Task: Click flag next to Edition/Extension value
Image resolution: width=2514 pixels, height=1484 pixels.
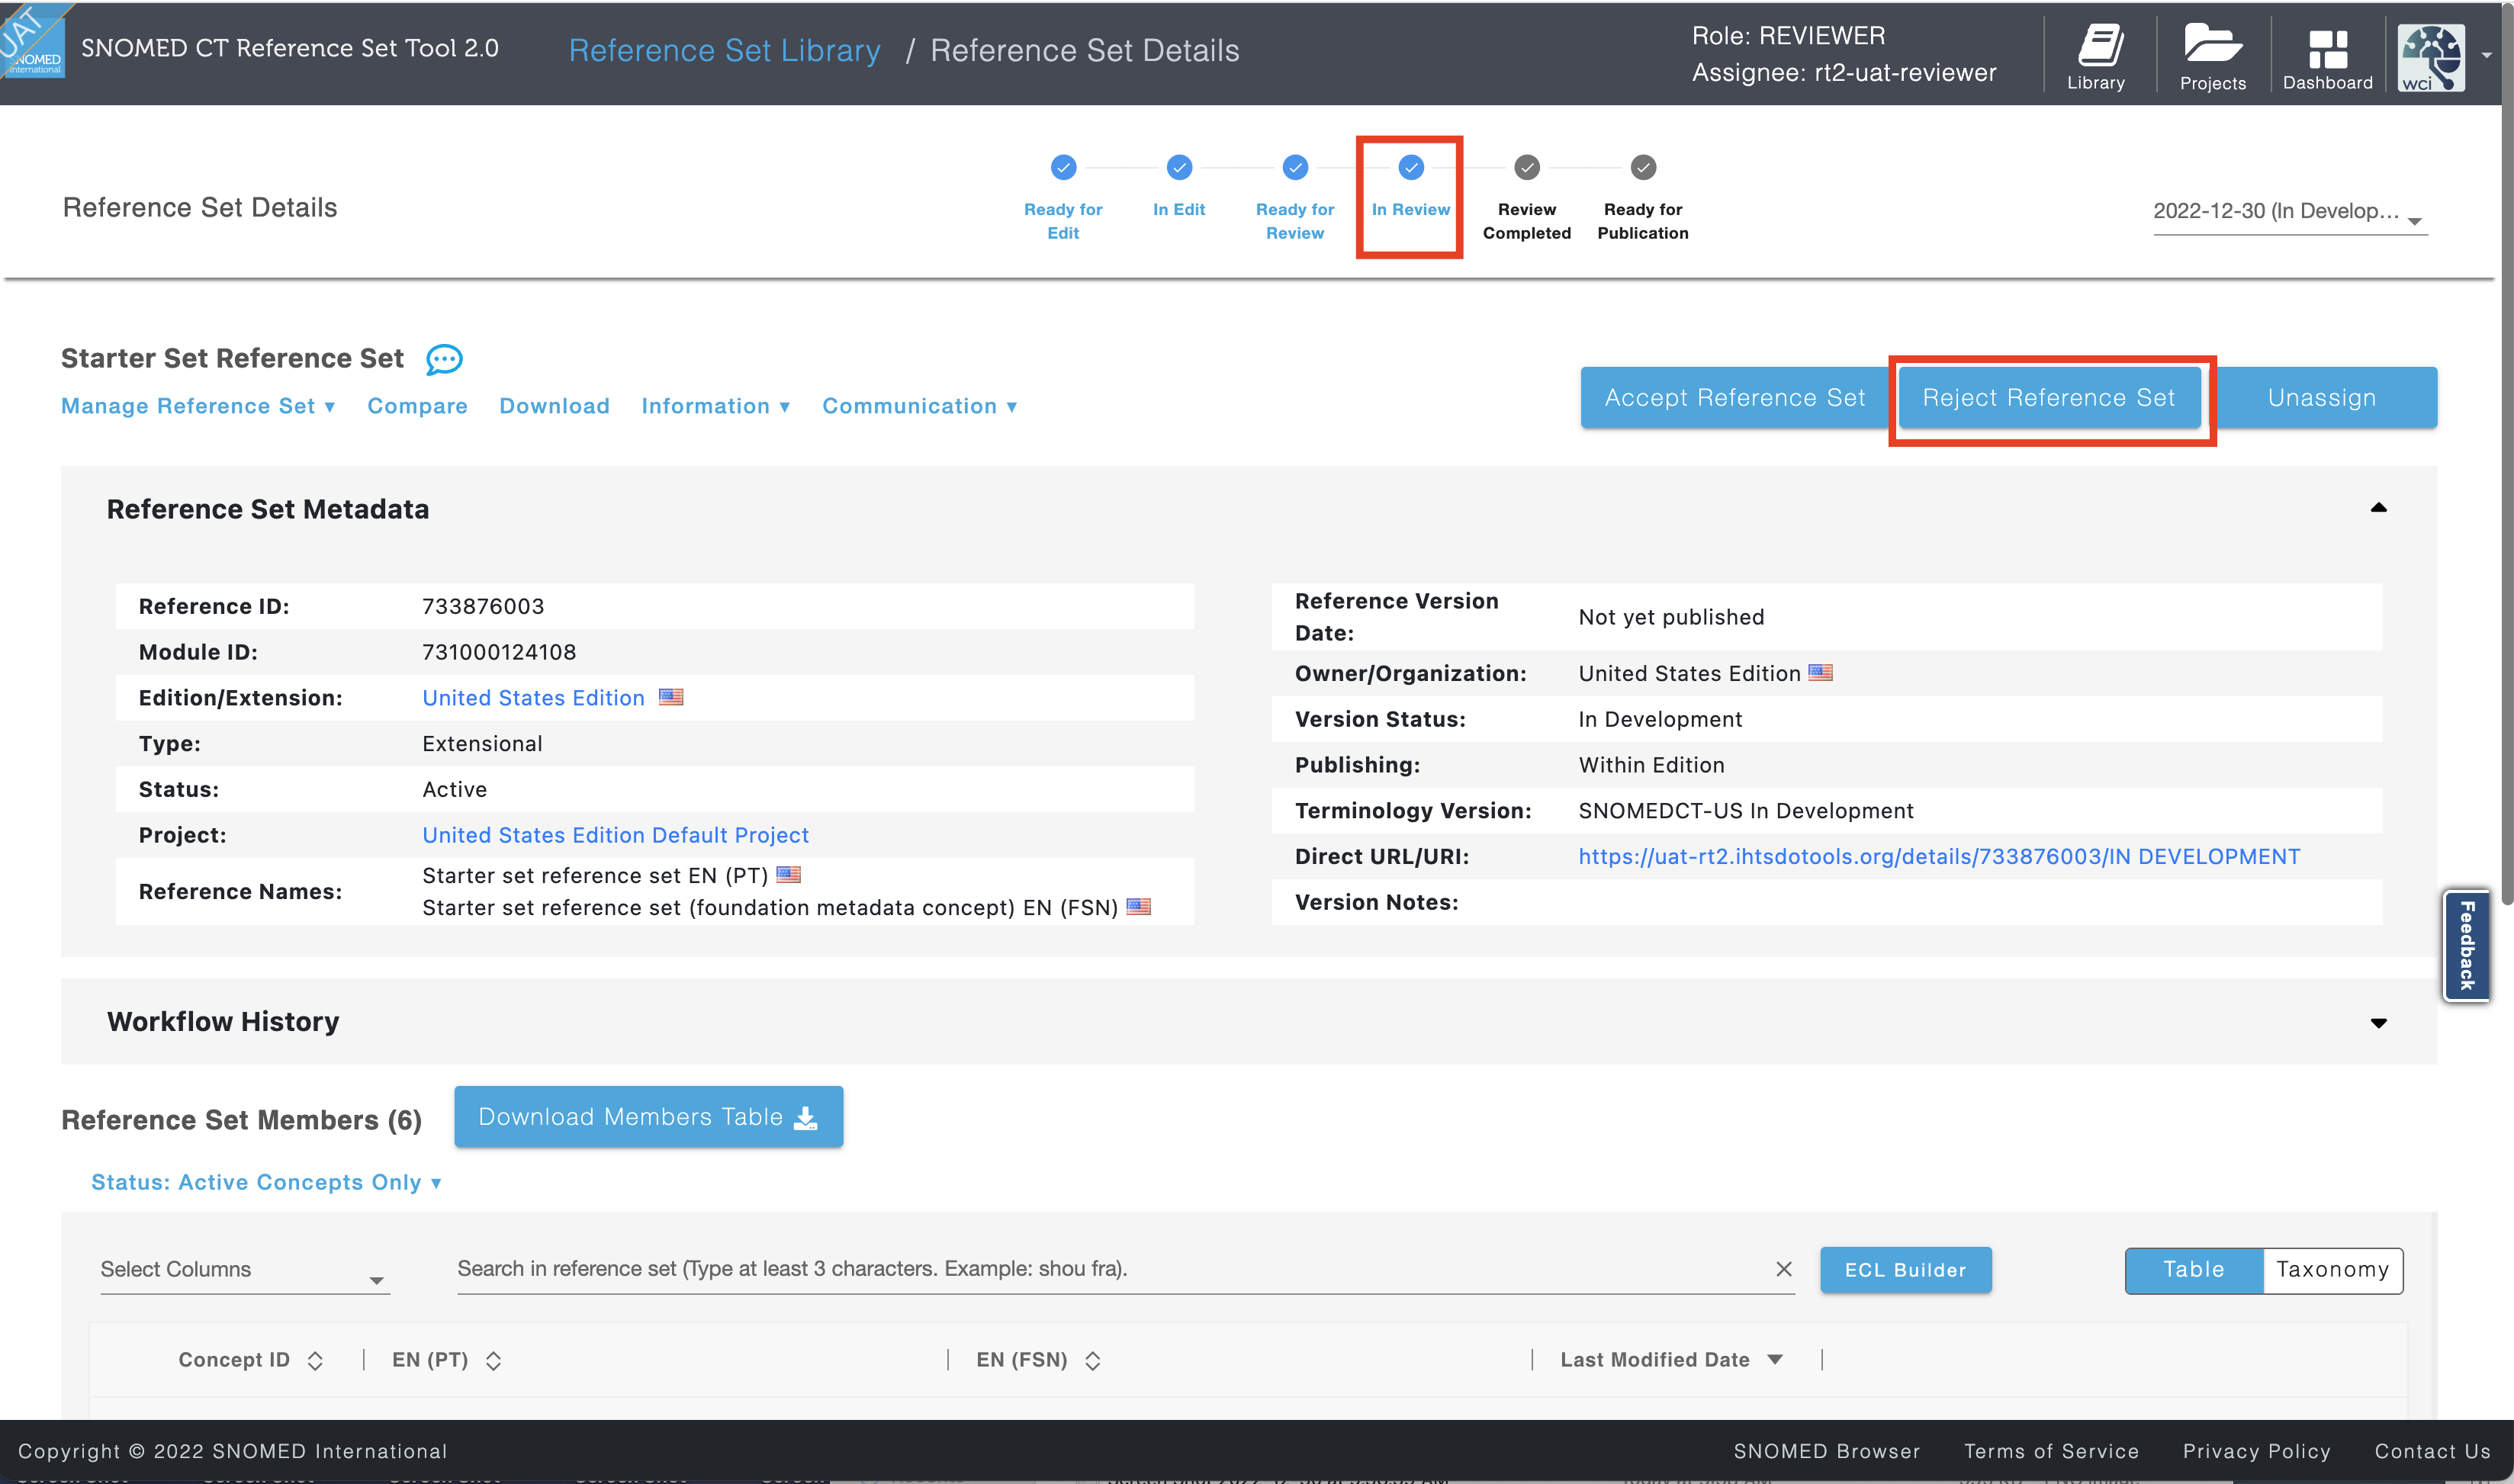Action: coord(671,697)
